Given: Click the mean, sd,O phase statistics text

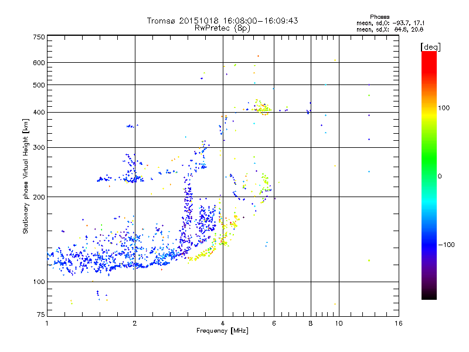Looking at the screenshot, I should 390,23.
